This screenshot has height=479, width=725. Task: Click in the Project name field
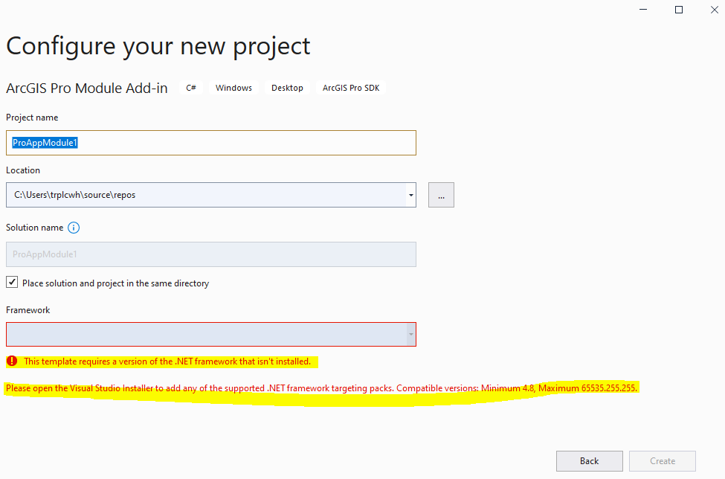211,143
